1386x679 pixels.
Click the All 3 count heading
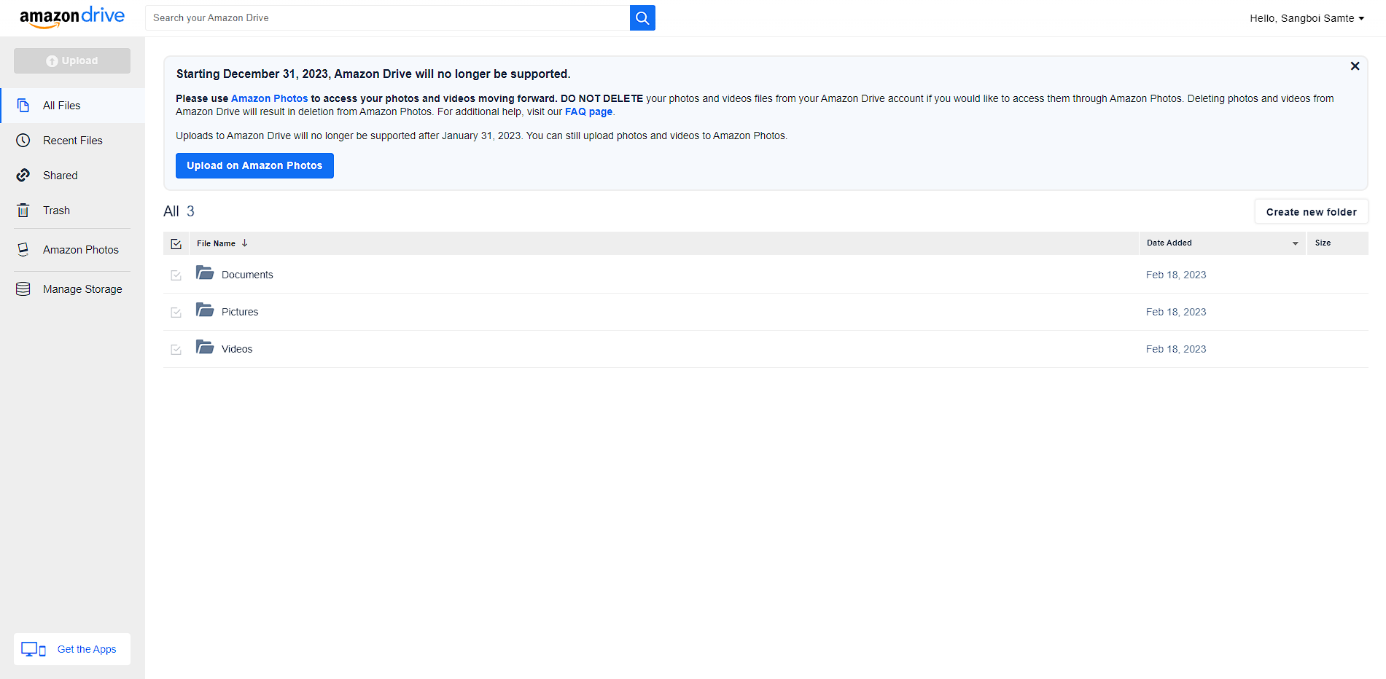(x=179, y=211)
